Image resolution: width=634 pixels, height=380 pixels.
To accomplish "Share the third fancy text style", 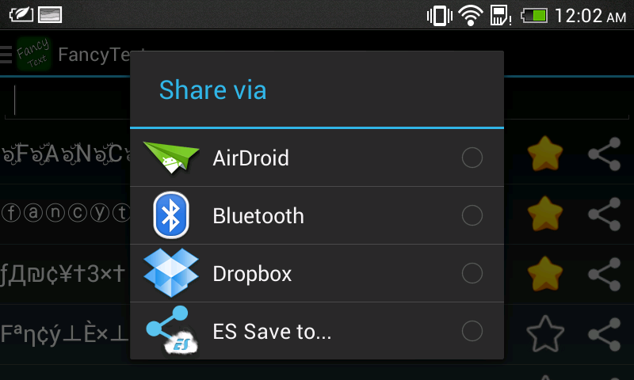I will point(605,274).
